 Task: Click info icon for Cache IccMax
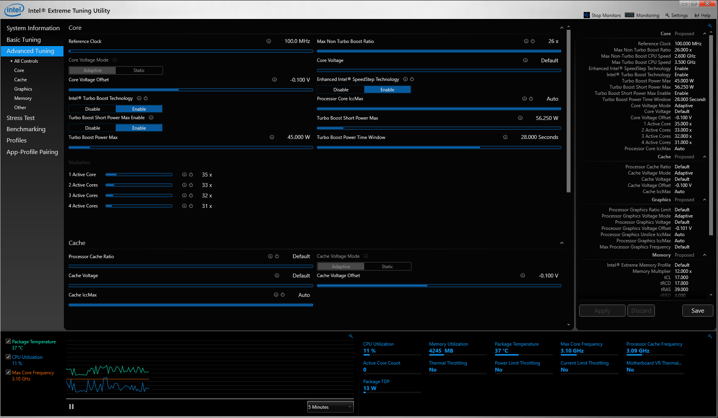click(x=276, y=295)
